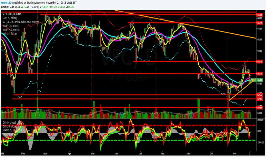Click the +0.54 (+0.99%) change value
This screenshot has height=157, width=266.
click(31, 7)
